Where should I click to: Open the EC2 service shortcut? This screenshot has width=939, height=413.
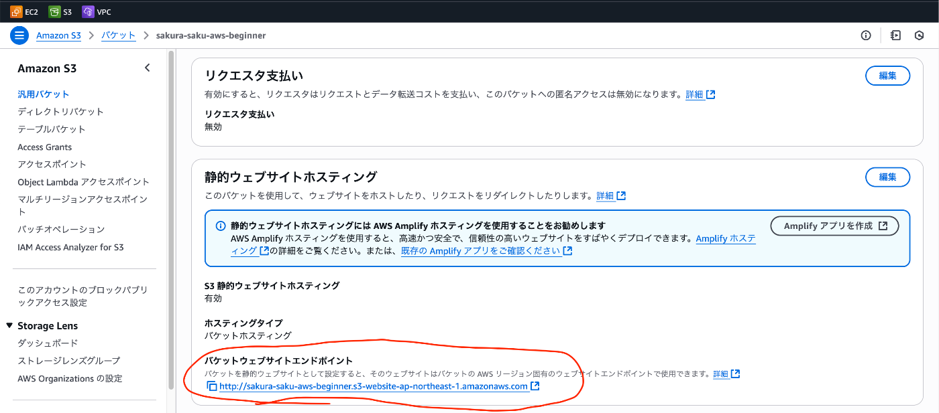(24, 11)
